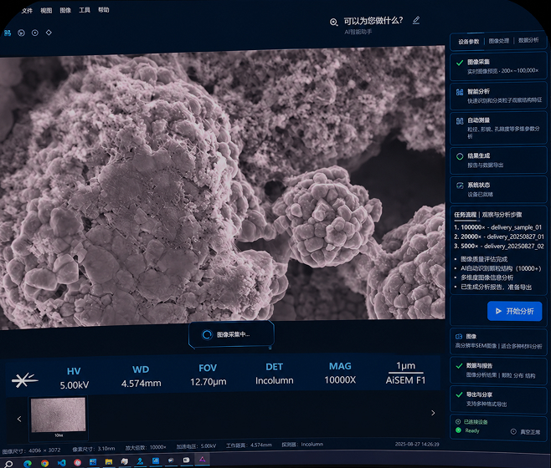Go to previous thumbnails with the left arrow
Image resolution: width=551 pixels, height=468 pixels.
tap(19, 419)
